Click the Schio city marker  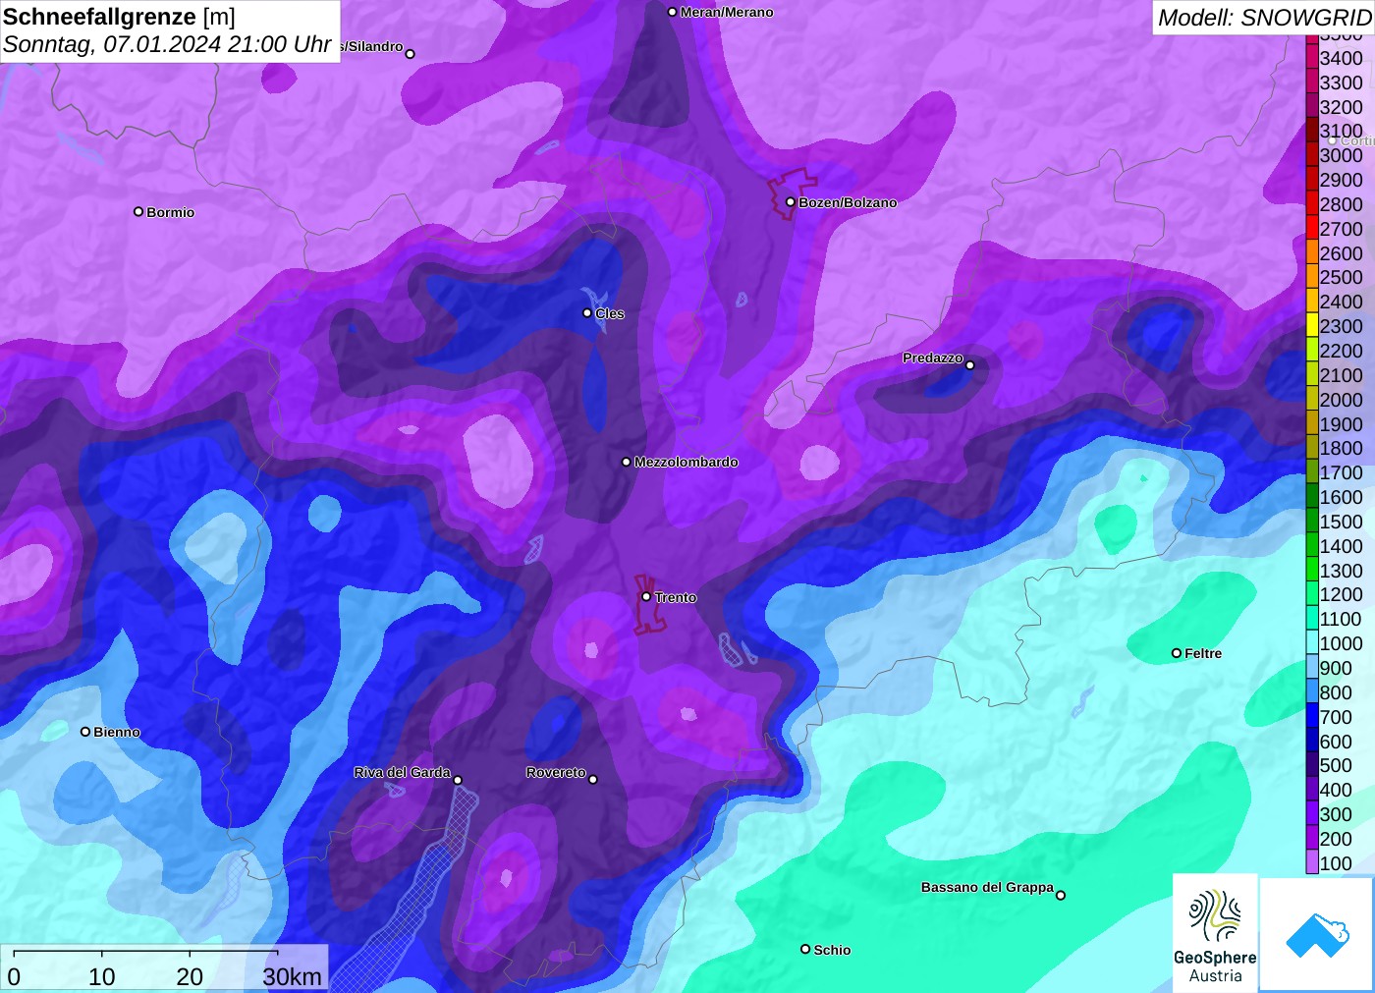(805, 949)
